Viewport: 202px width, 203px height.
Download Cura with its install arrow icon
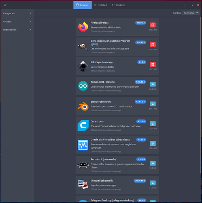[x=153, y=124]
